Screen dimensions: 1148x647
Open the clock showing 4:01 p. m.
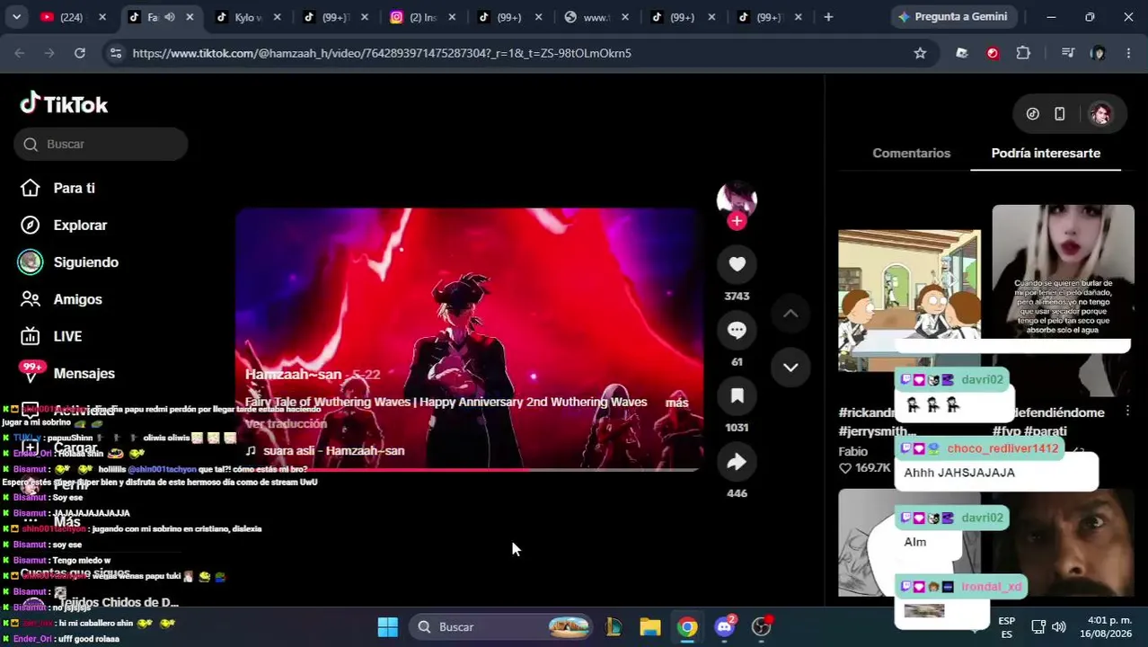pyautogui.click(x=1106, y=627)
